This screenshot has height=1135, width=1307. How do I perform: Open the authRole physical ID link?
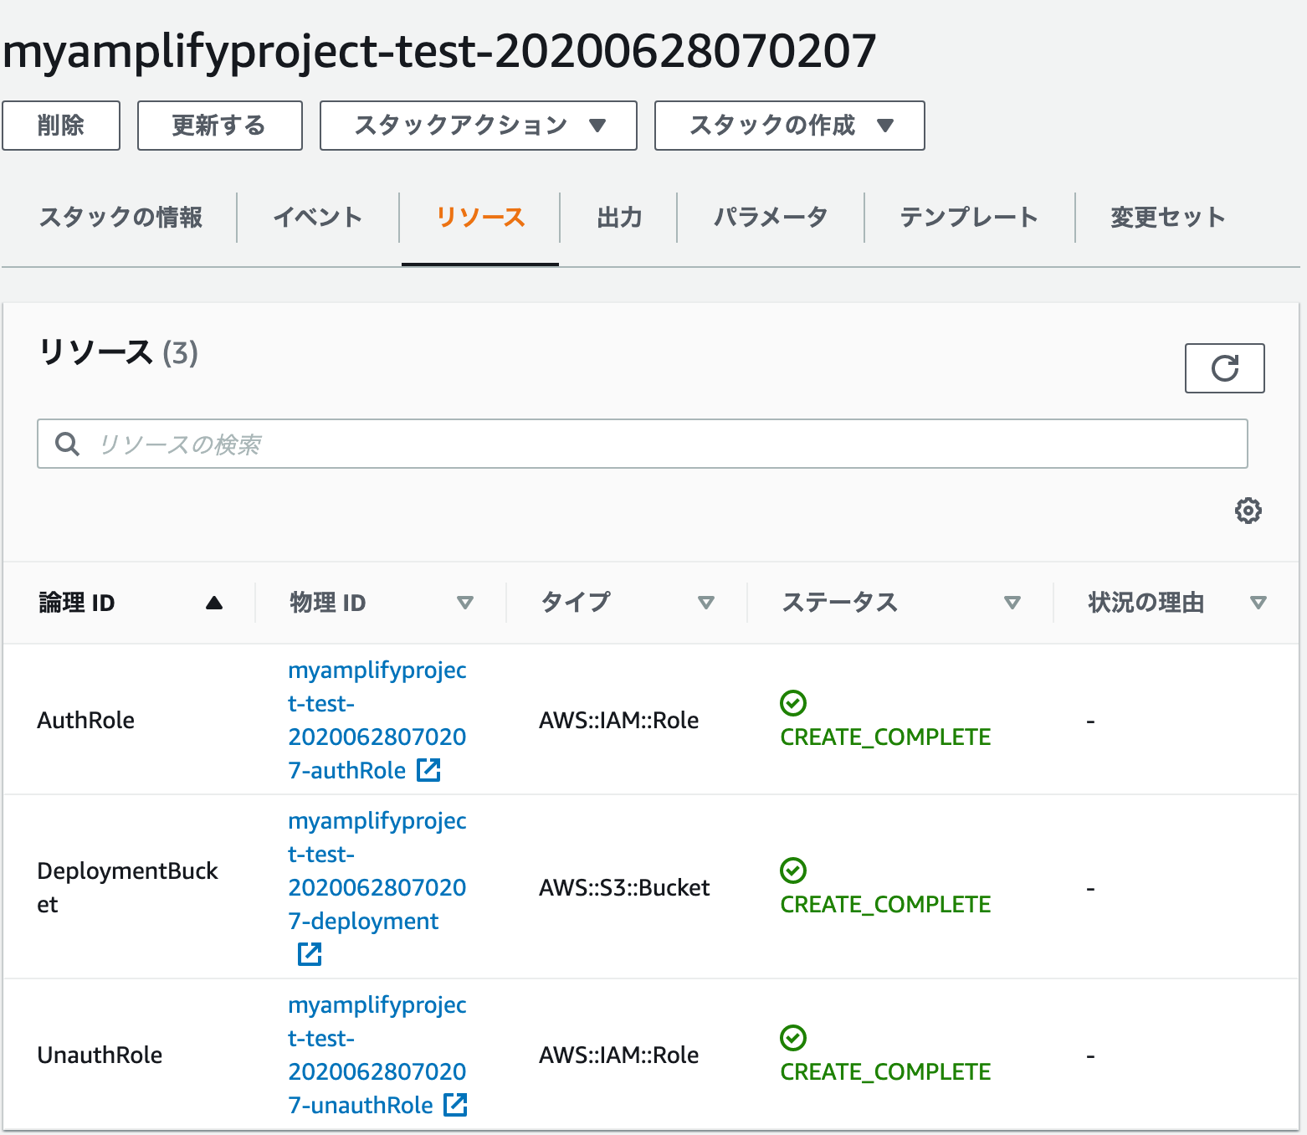[x=377, y=720]
